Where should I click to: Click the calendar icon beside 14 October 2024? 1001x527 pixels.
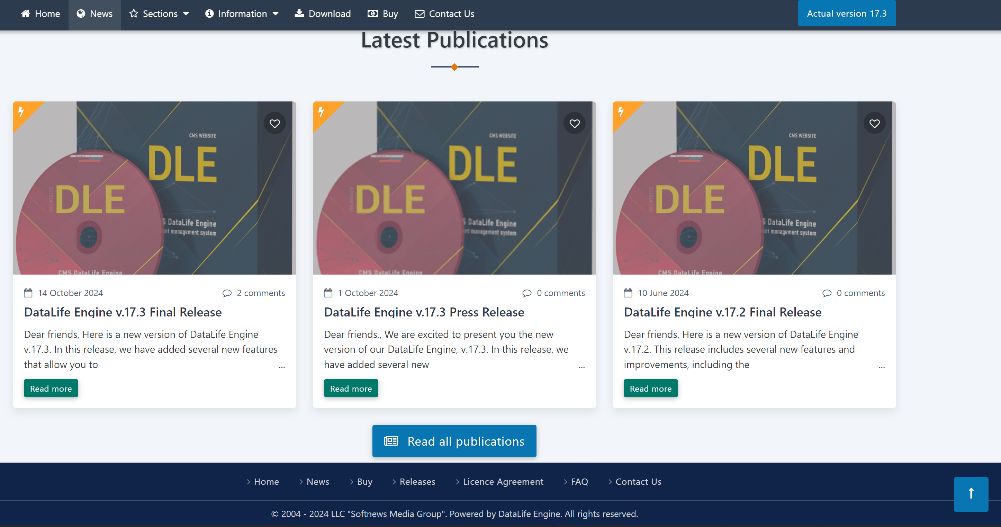(x=28, y=293)
